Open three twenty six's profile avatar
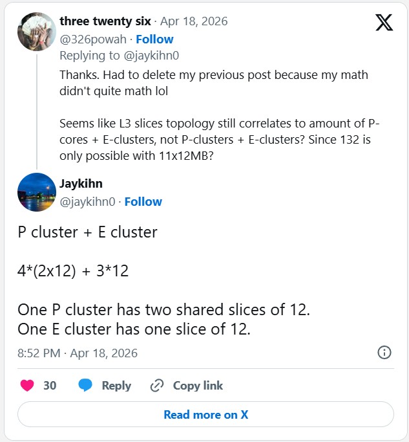The height and width of the screenshot is (442, 409). (37, 32)
